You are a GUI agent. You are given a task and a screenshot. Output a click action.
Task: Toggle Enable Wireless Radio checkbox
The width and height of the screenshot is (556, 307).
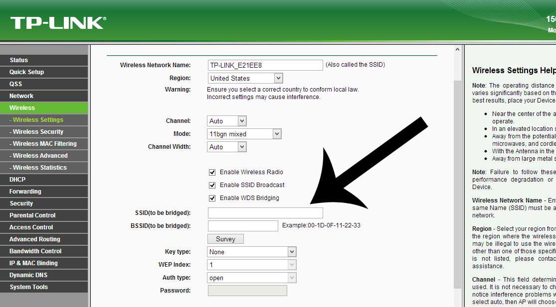pos(212,172)
